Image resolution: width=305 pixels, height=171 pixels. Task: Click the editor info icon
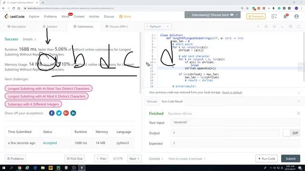258,27
